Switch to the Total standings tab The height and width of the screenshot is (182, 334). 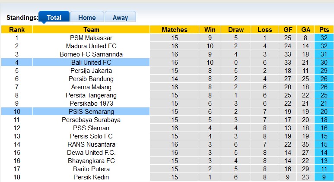54,18
